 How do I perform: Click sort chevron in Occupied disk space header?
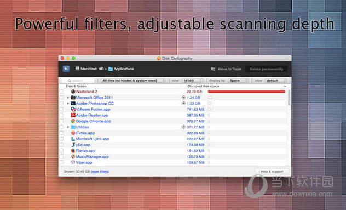[285, 86]
